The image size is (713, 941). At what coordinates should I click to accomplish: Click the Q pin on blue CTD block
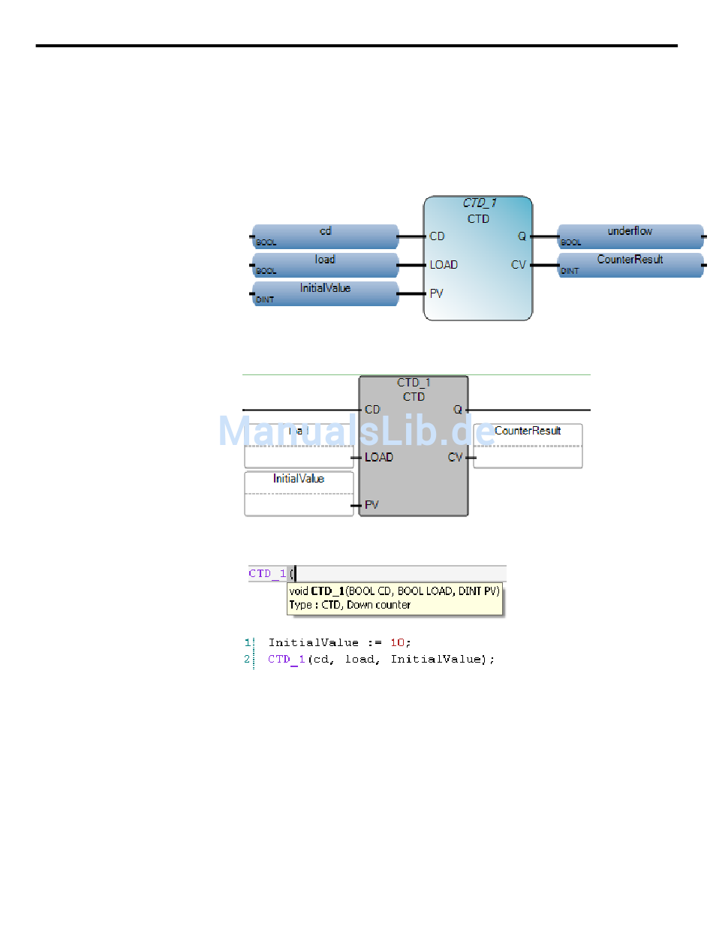[x=522, y=236]
